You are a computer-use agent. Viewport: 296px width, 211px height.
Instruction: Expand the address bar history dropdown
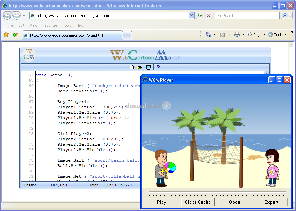coord(191,15)
